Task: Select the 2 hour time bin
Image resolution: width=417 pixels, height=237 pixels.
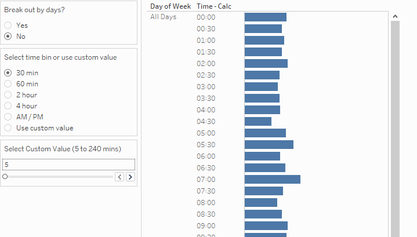Action: click(8, 95)
